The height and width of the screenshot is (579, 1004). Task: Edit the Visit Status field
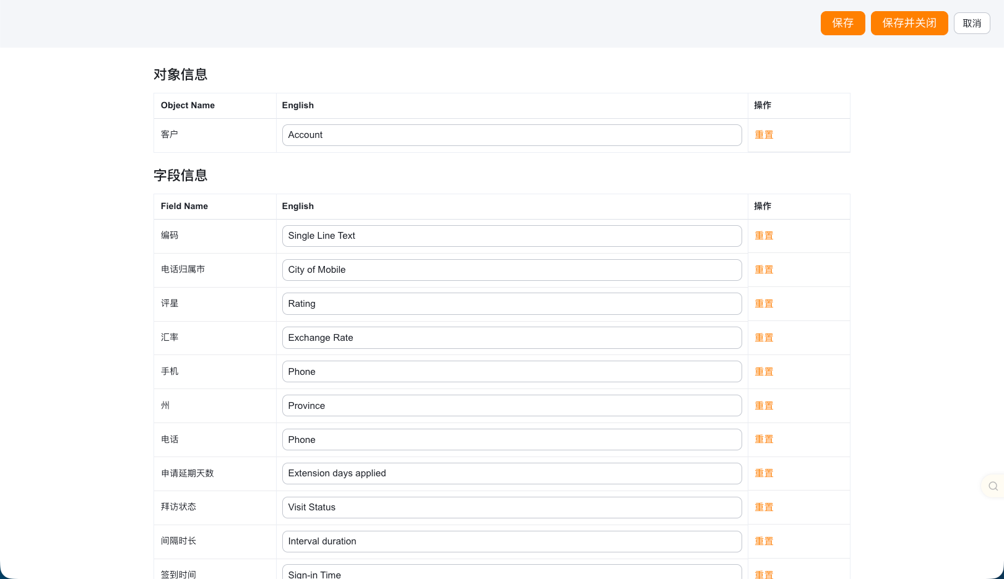point(512,507)
